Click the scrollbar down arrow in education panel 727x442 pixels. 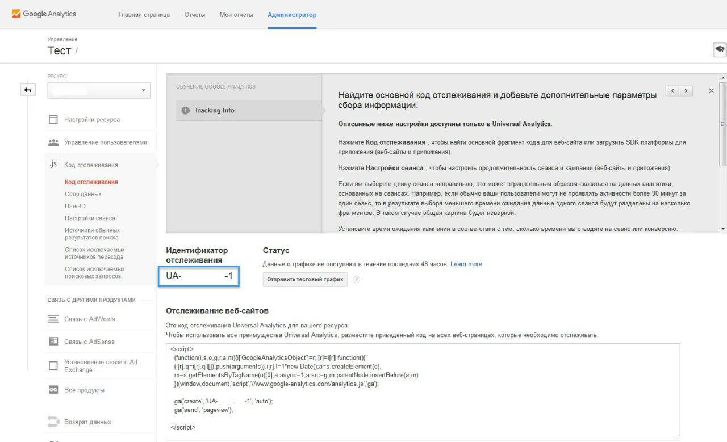coord(723,229)
